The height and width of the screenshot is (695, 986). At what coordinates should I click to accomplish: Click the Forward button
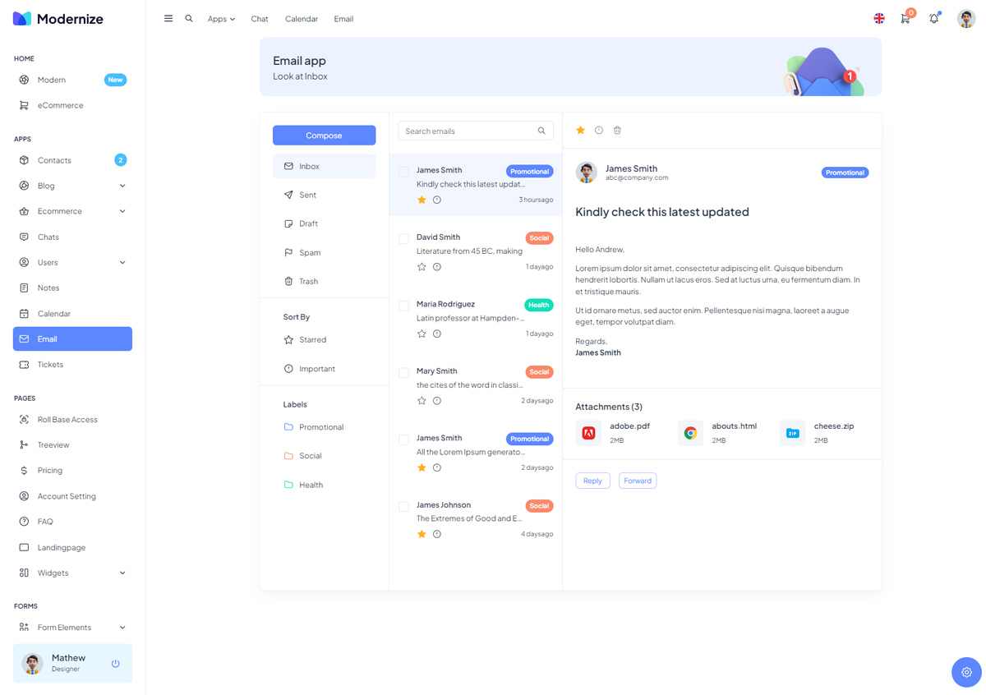pyautogui.click(x=637, y=481)
